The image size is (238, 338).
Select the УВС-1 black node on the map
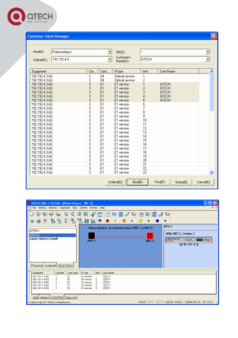(x=92, y=235)
